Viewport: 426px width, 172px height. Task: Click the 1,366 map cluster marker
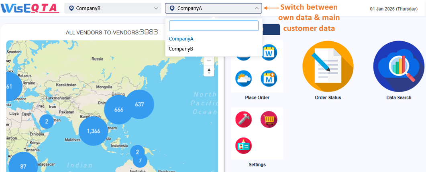[x=93, y=131]
